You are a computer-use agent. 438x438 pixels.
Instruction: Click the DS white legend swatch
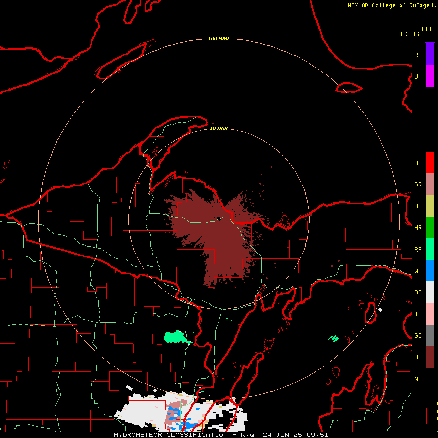click(430, 292)
